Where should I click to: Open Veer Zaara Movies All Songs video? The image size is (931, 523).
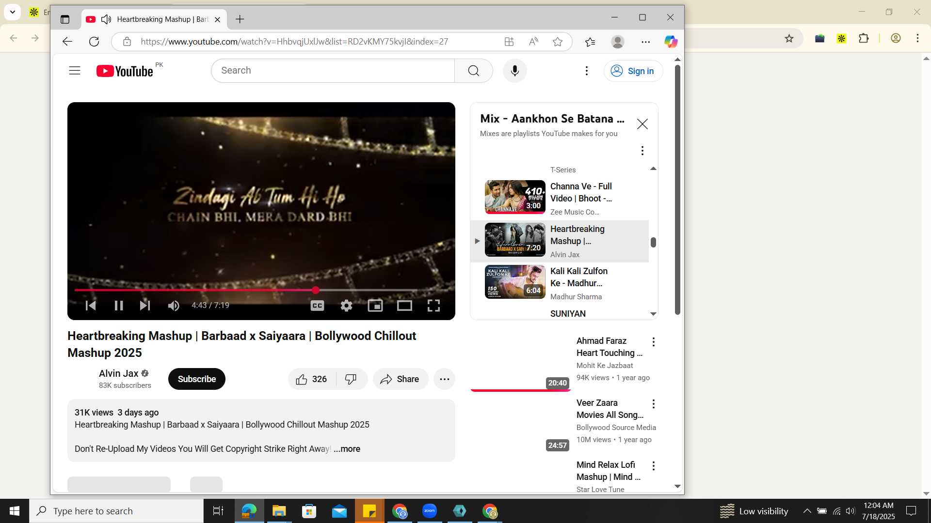point(610,409)
